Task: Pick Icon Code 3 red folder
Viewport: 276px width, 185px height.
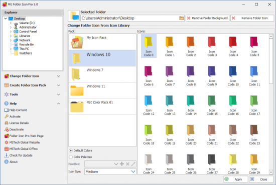Action: [x=212, y=46]
